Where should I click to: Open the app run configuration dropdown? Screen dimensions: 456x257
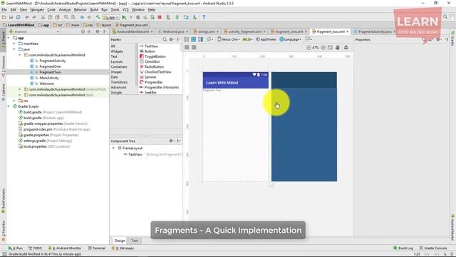pyautogui.click(x=111, y=17)
